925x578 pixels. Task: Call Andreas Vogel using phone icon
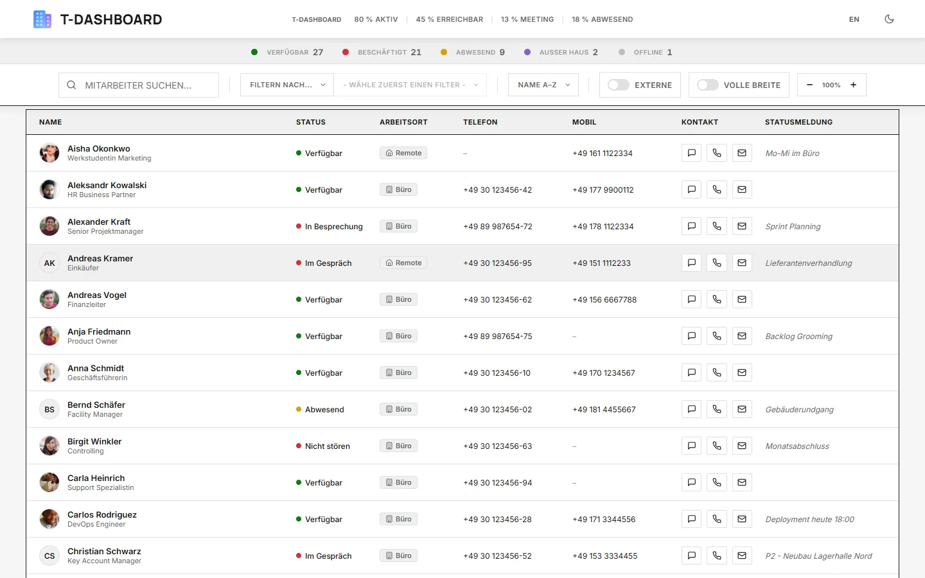coord(717,299)
